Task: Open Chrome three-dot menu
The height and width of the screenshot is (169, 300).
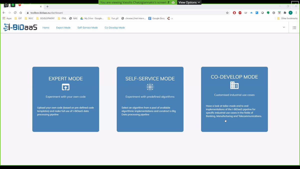Action: tap(296, 13)
